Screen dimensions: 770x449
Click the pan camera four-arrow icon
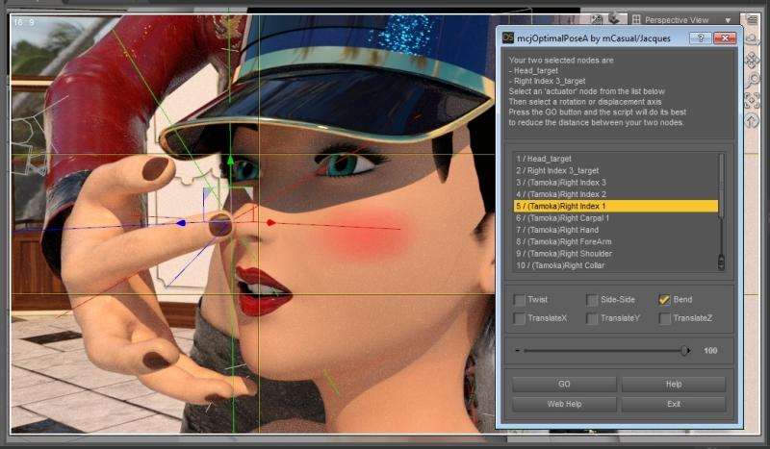click(x=752, y=61)
